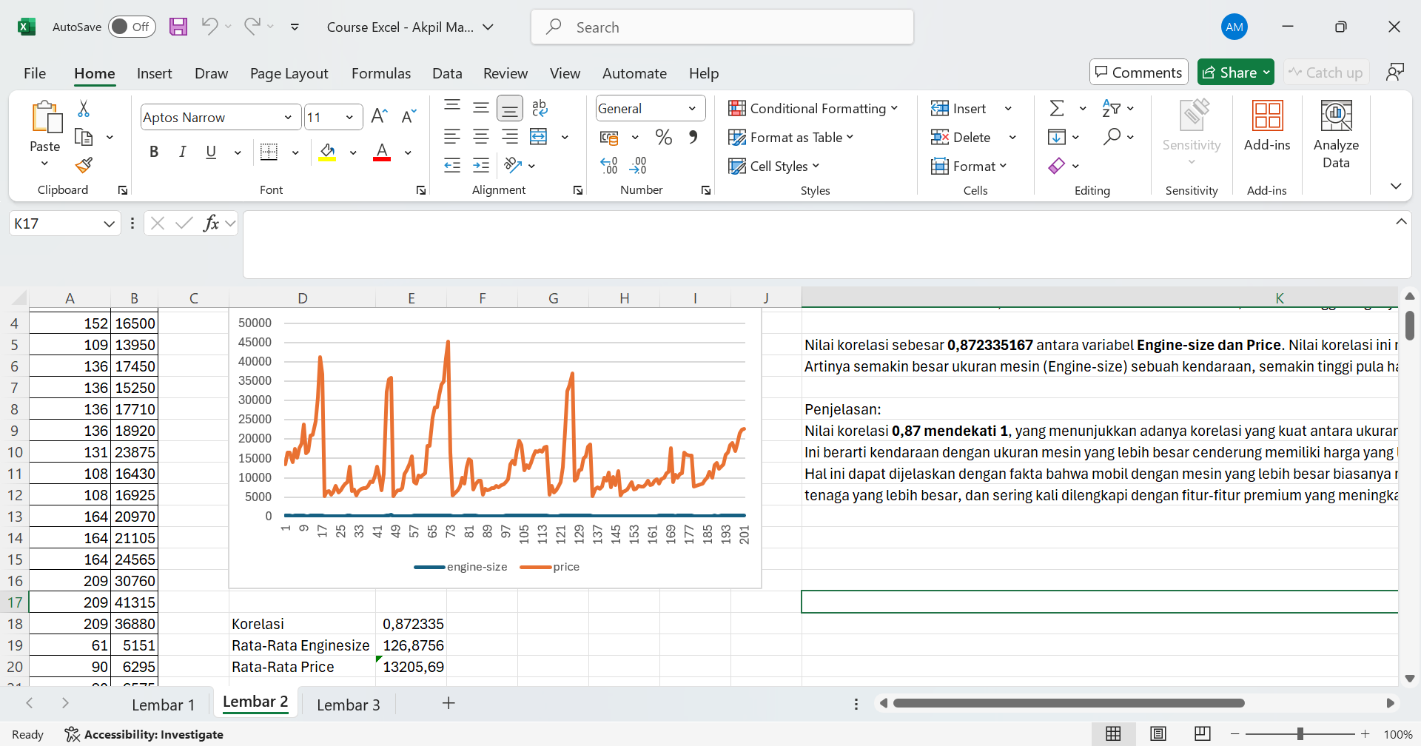Toggle Bottom Align button
This screenshot has width=1421, height=746.
(510, 108)
